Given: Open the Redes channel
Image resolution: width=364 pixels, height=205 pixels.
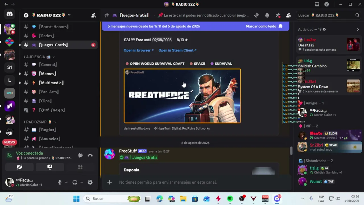Looking at the screenshot, I should [x=59, y=36].
